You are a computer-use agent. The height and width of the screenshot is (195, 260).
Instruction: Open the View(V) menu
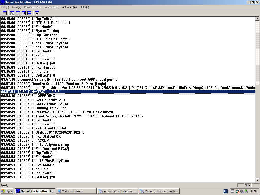tap(17, 7)
